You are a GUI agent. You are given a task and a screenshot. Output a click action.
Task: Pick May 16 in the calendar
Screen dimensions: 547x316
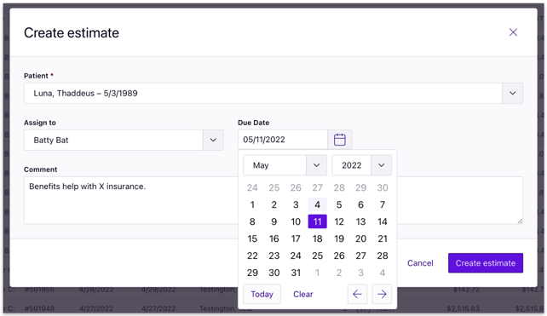[273, 239]
